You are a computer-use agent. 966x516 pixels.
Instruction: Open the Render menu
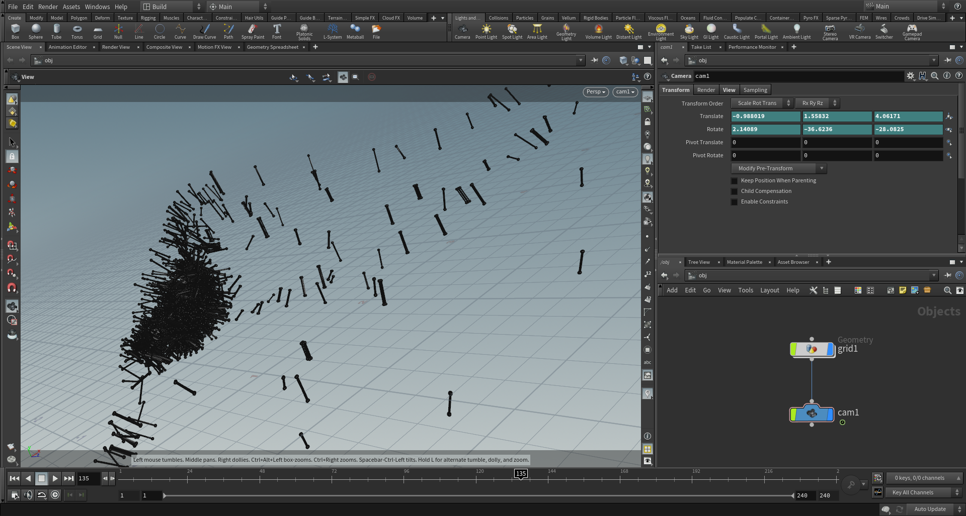(x=48, y=7)
